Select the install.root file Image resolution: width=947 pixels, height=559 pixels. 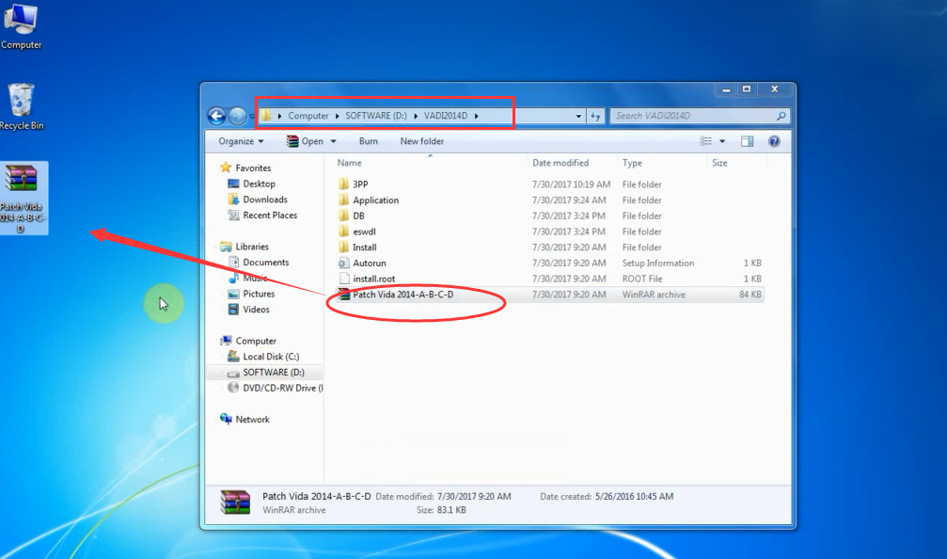(374, 279)
